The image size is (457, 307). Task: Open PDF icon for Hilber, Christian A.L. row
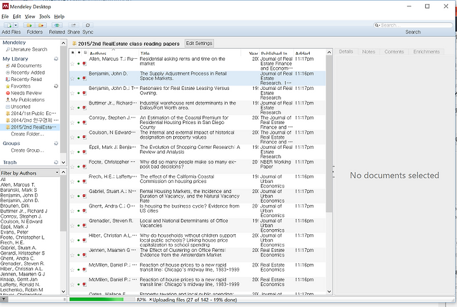[84, 241]
